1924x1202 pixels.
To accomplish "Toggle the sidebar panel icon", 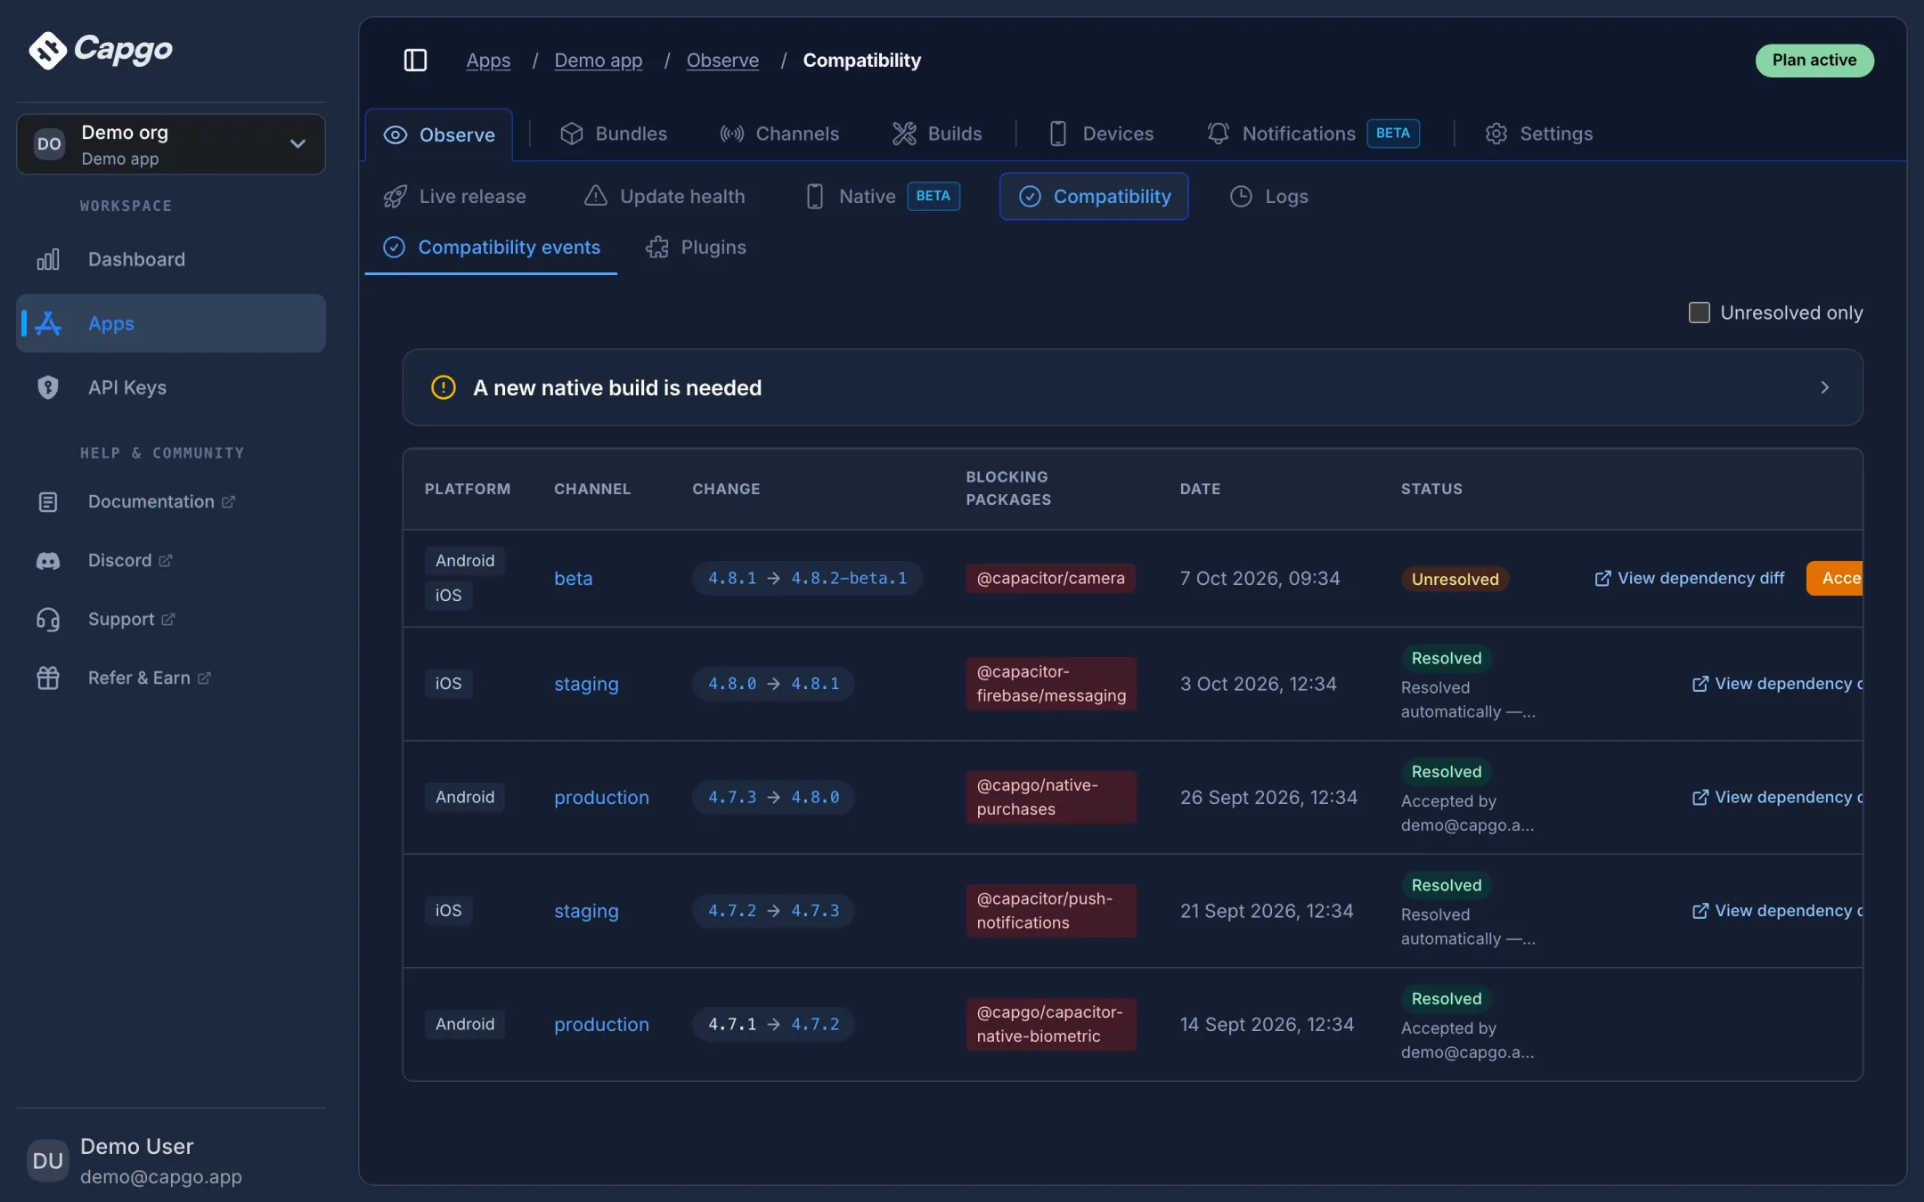I will coord(415,60).
